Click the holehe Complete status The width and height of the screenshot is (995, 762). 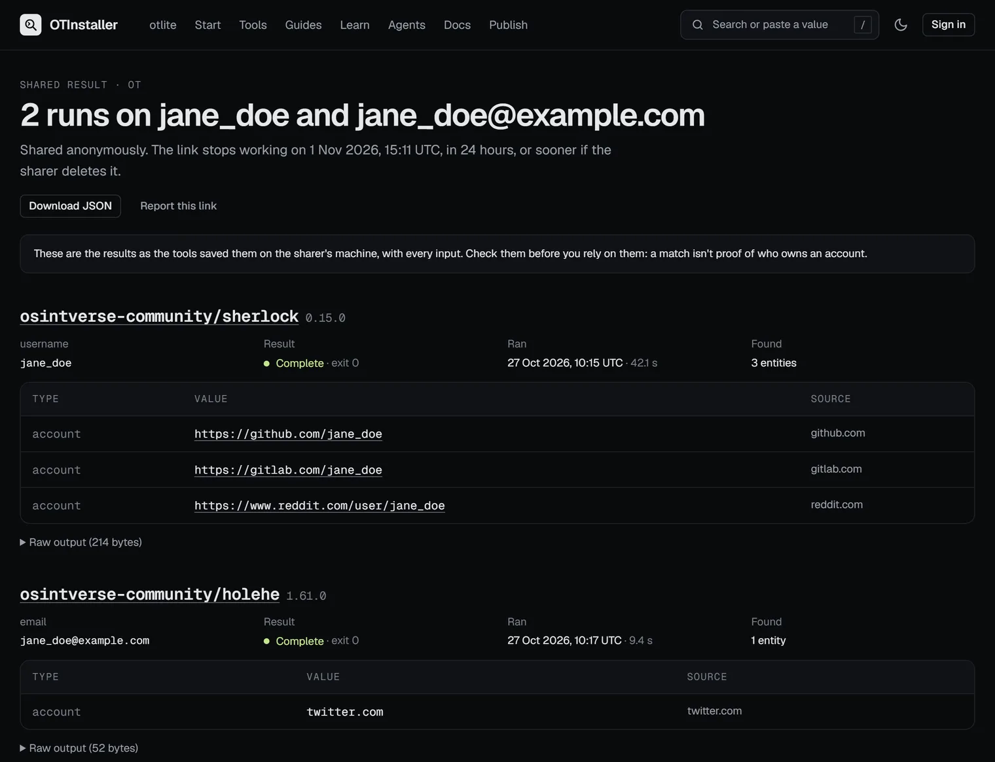tap(300, 641)
